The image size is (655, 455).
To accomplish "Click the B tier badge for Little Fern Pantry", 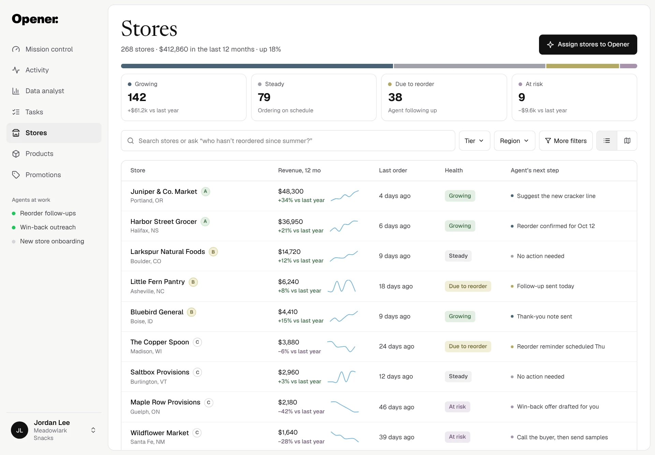I will click(x=193, y=282).
